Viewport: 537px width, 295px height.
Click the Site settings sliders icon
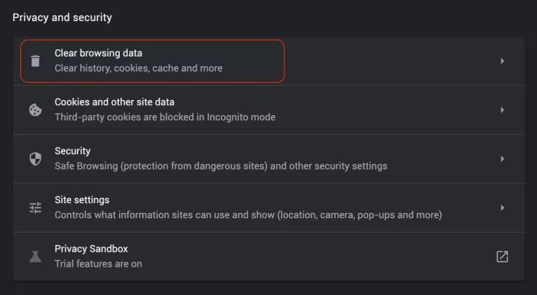[35, 208]
